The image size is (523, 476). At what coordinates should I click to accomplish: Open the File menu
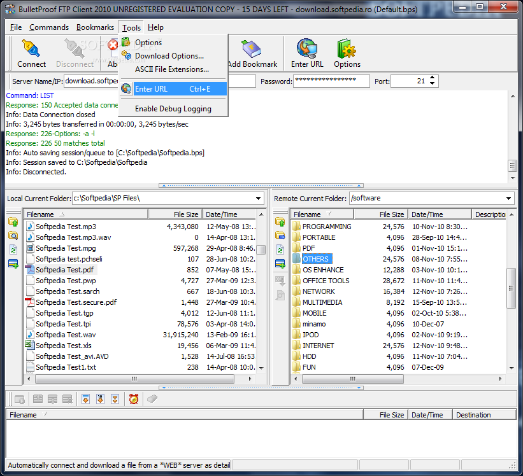(x=16, y=27)
